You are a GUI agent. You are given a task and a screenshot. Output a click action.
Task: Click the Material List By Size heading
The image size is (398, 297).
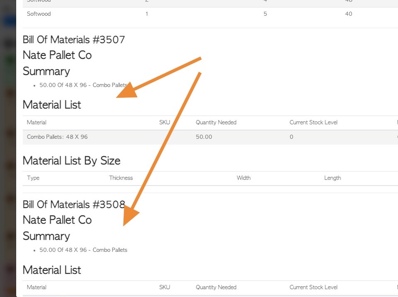coord(71,161)
